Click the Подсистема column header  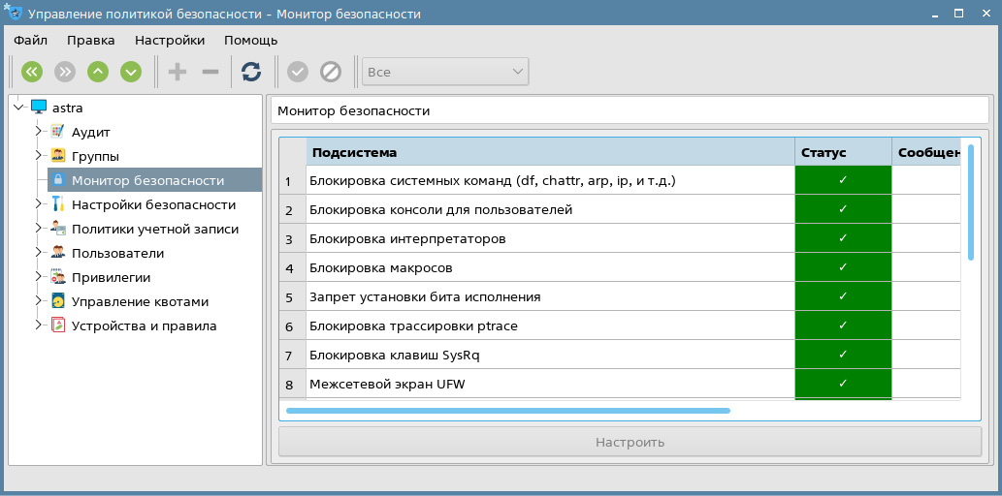pos(550,152)
